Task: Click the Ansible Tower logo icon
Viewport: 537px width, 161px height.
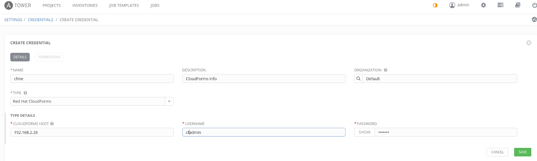Action: (8, 5)
